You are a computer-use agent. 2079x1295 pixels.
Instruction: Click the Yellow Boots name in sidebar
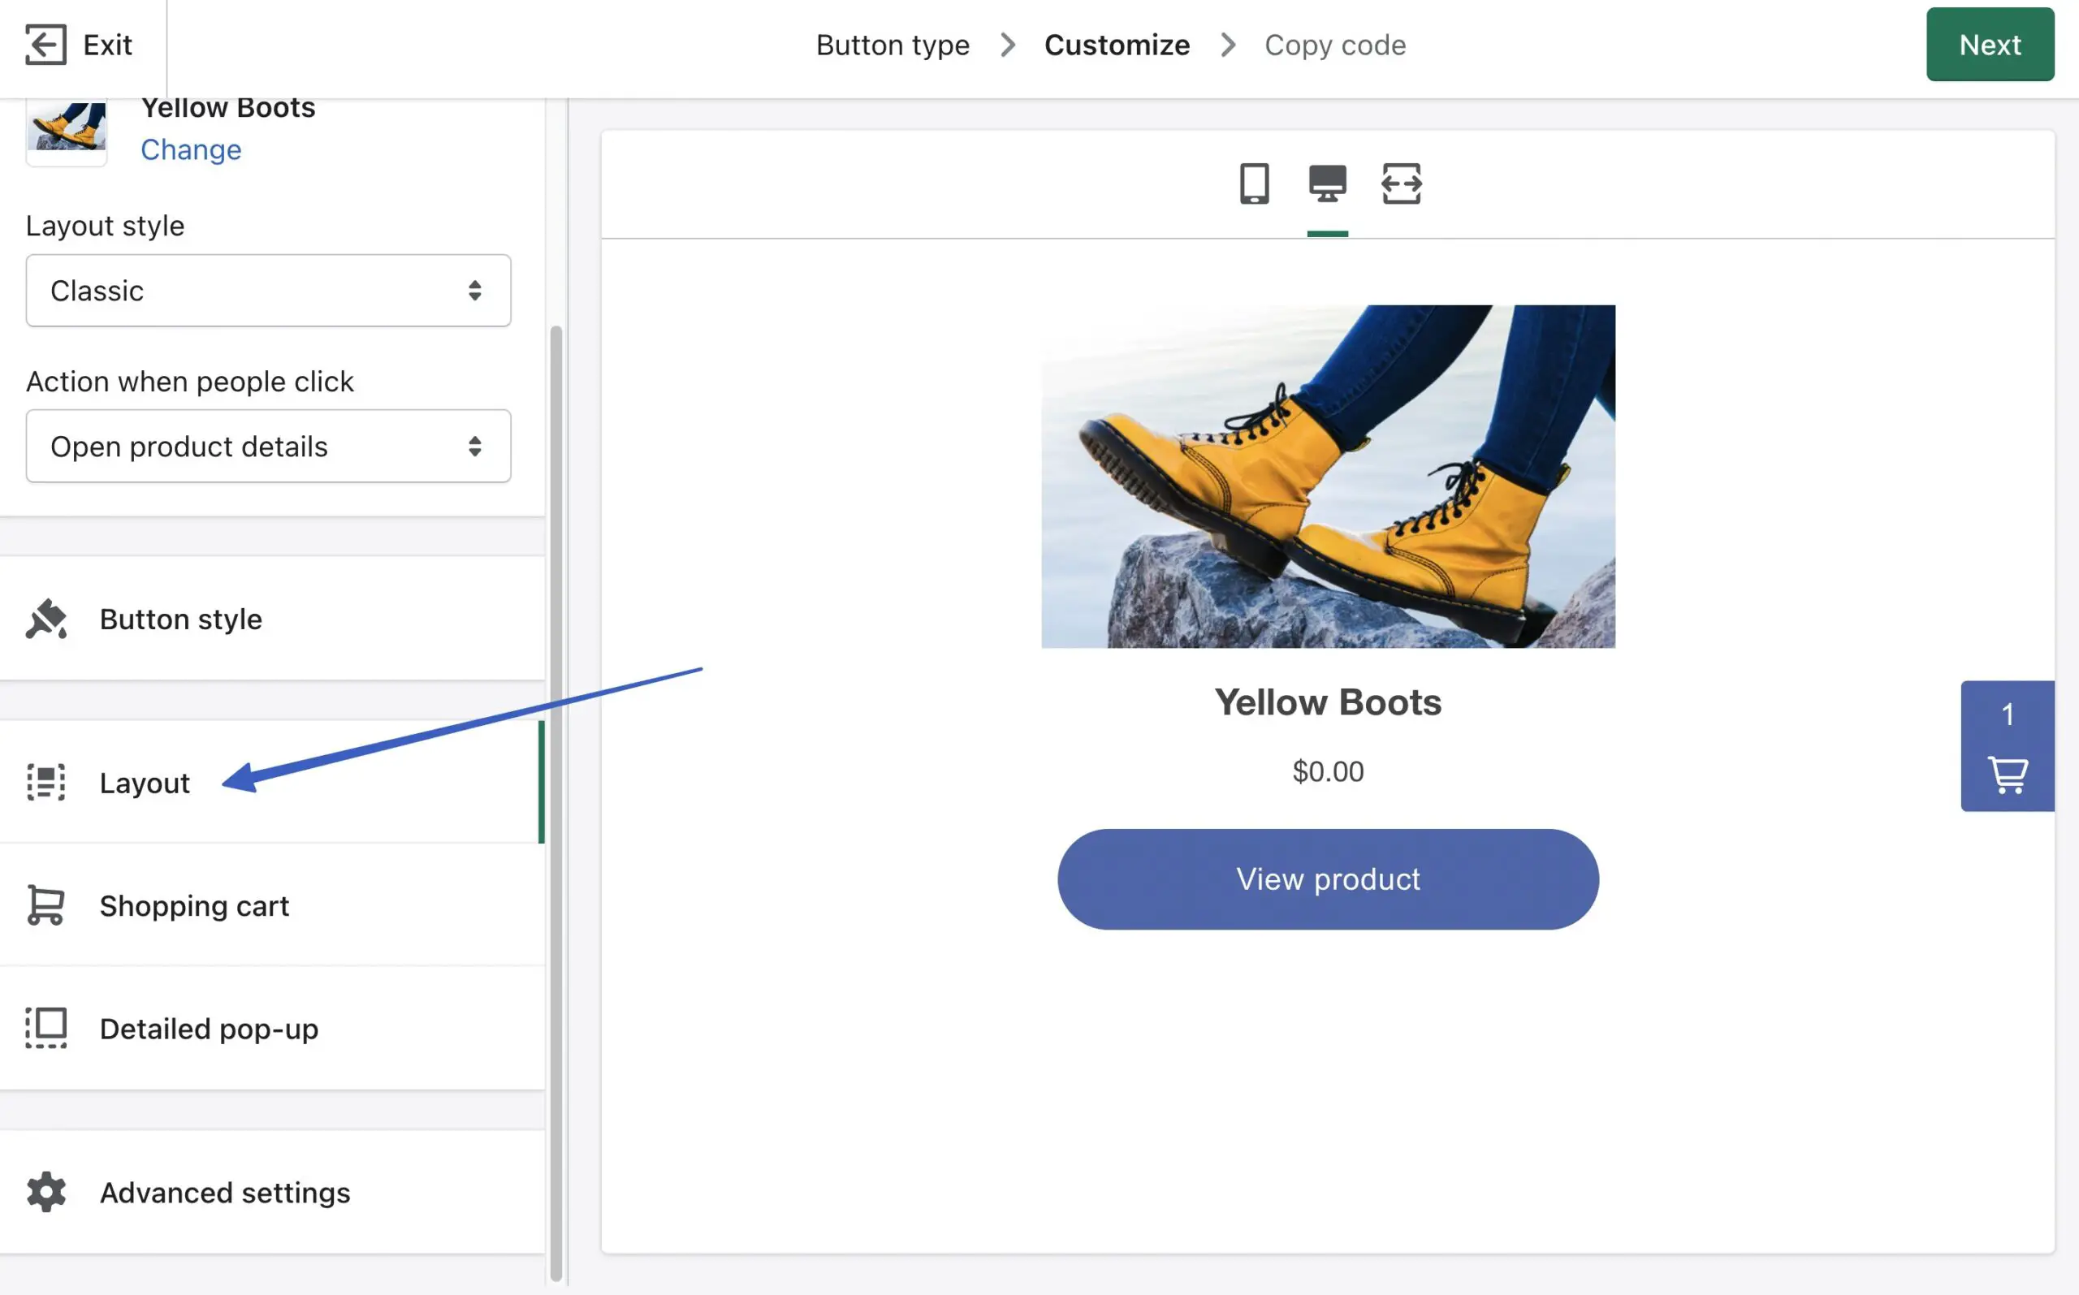pyautogui.click(x=228, y=109)
